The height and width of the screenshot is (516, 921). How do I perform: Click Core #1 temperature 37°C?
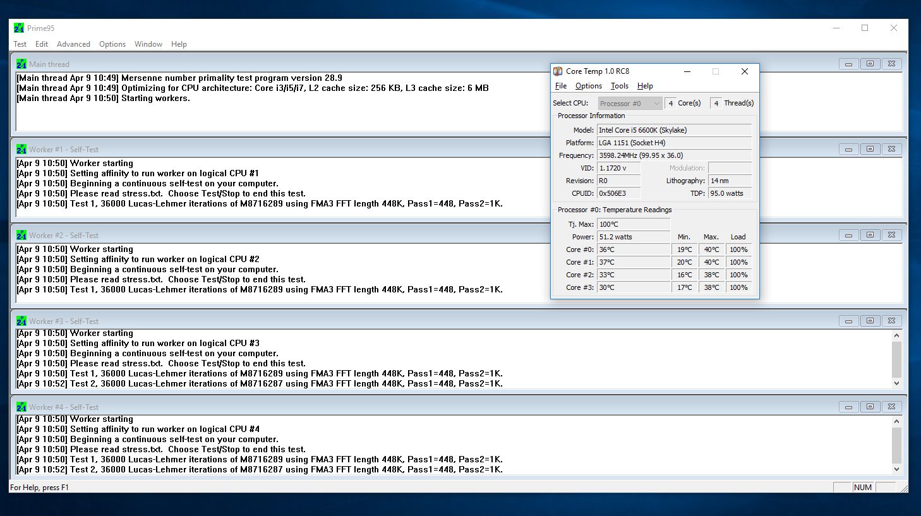634,262
